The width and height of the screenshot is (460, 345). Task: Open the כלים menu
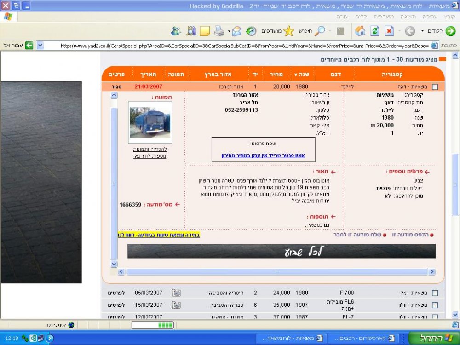[x=361, y=17]
